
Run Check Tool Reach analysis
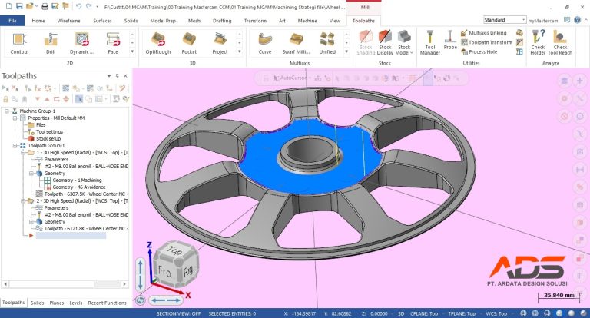coord(560,42)
